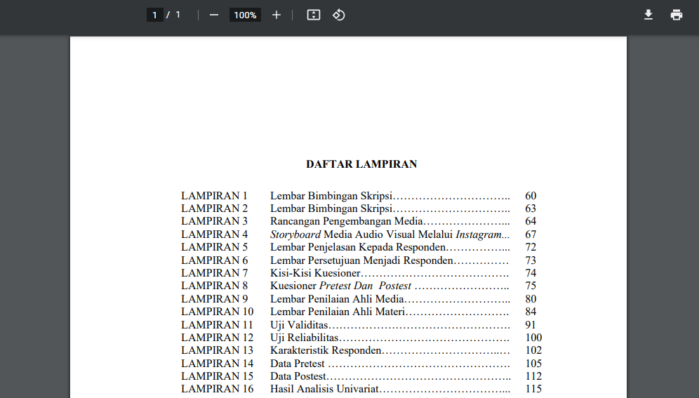The width and height of the screenshot is (699, 398).
Task: Click the LAMPIRAN 5 label
Action: (x=214, y=247)
